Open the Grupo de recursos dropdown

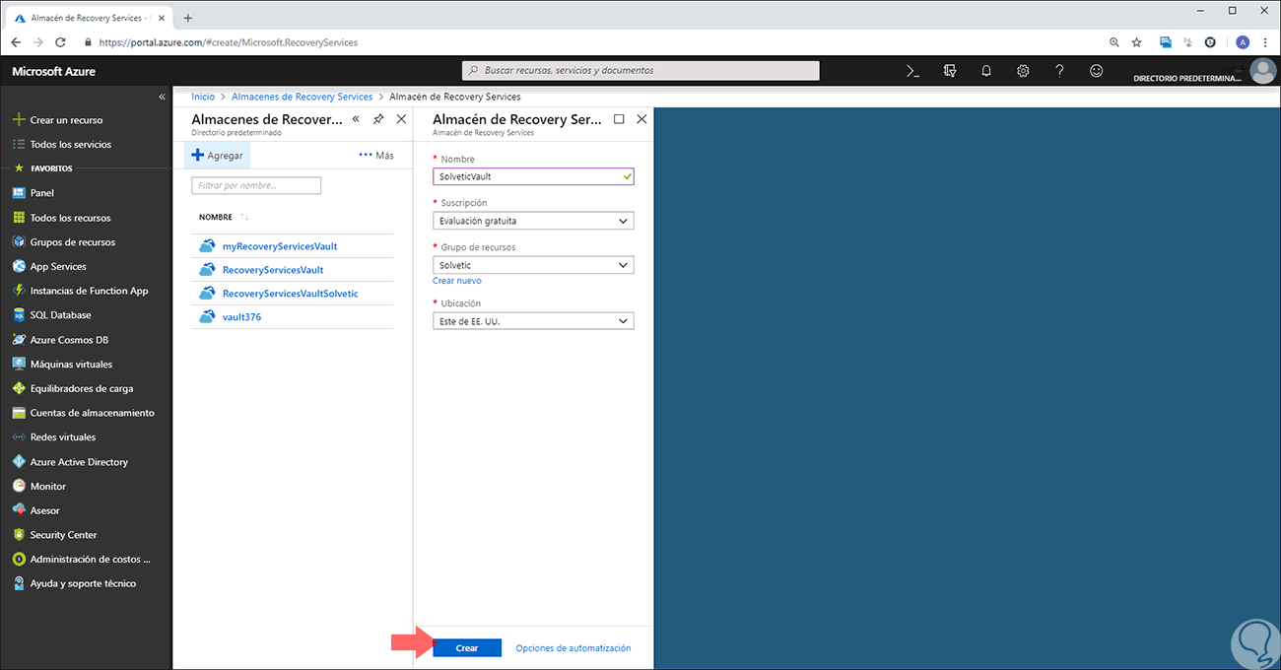coord(533,265)
